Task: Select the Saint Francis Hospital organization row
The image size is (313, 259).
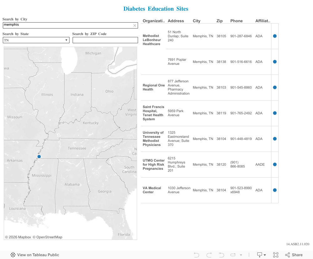Action: [x=153, y=113]
